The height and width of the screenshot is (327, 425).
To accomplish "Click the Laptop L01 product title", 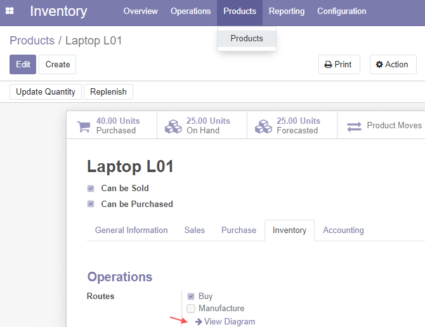I will [x=130, y=166].
